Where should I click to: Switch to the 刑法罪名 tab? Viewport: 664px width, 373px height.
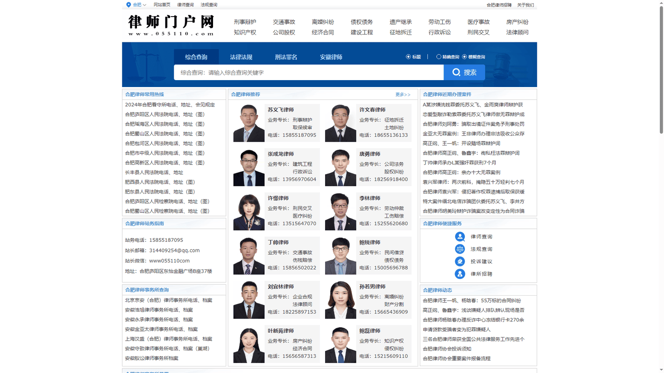pos(286,57)
